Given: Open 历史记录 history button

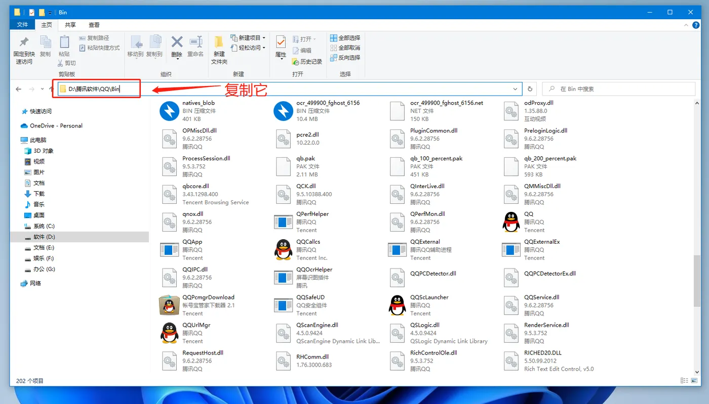Looking at the screenshot, I should pos(307,62).
